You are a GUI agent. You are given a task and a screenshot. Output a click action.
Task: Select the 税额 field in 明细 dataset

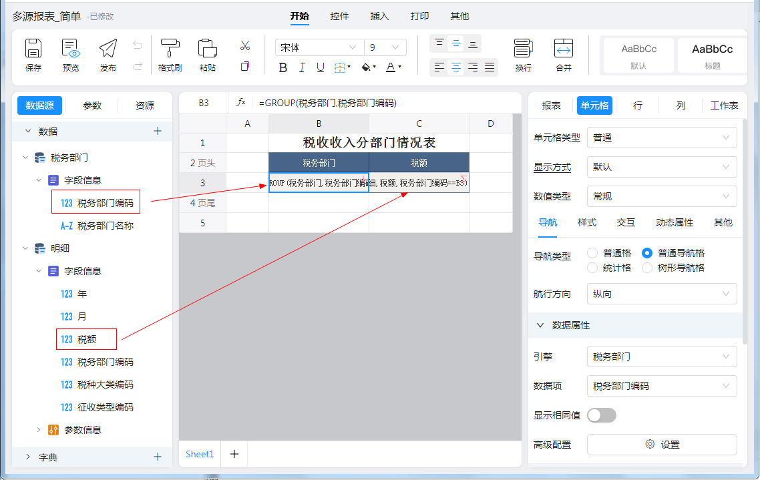[x=87, y=339]
